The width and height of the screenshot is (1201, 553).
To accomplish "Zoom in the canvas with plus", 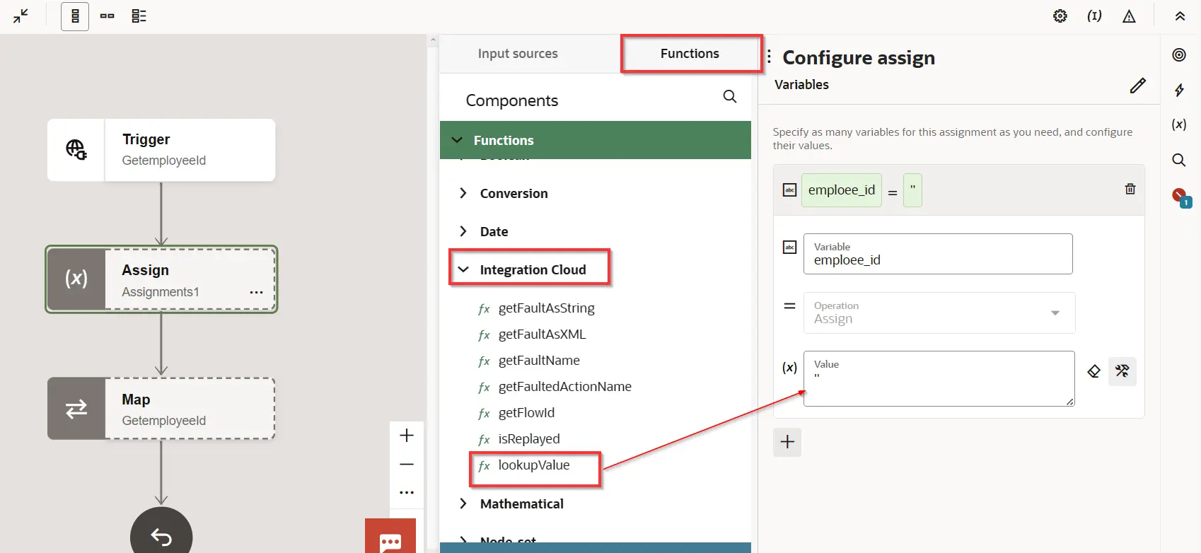I will (x=407, y=436).
